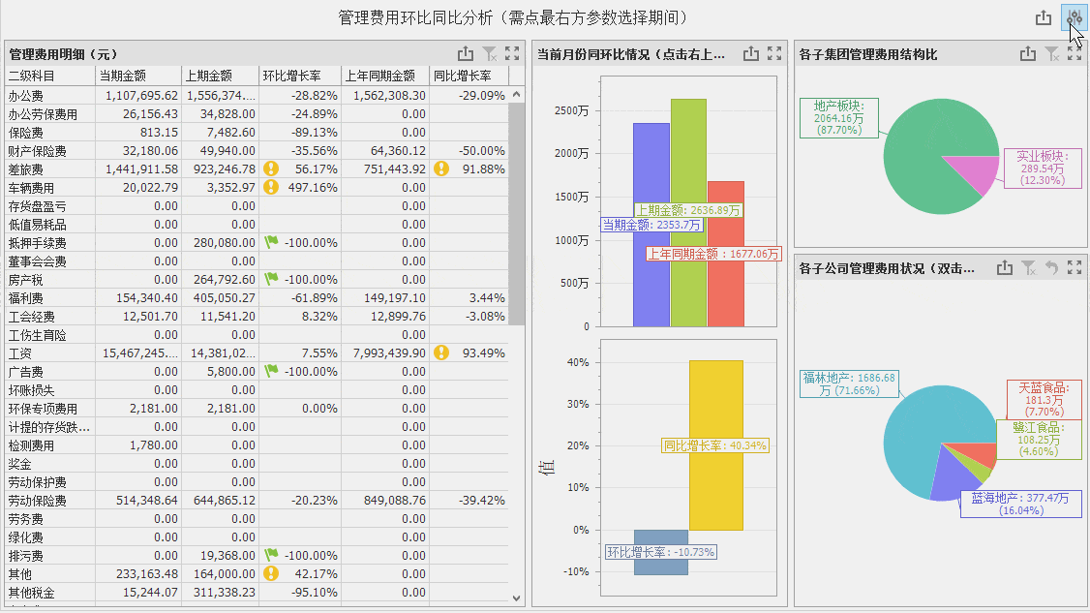Click warning icon in 工资 同比增长率 cell

(x=441, y=352)
